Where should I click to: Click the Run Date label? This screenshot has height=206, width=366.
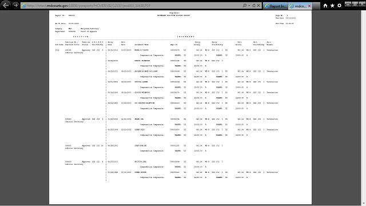(x=280, y=18)
